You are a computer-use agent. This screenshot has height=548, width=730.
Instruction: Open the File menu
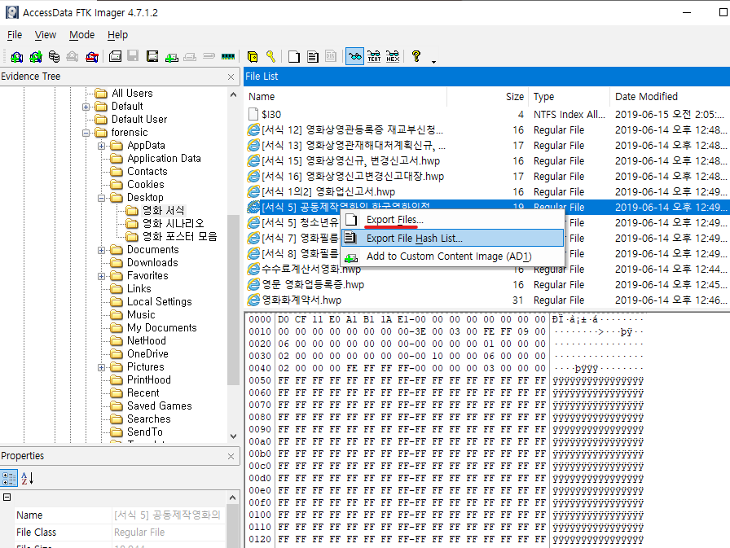coord(15,35)
